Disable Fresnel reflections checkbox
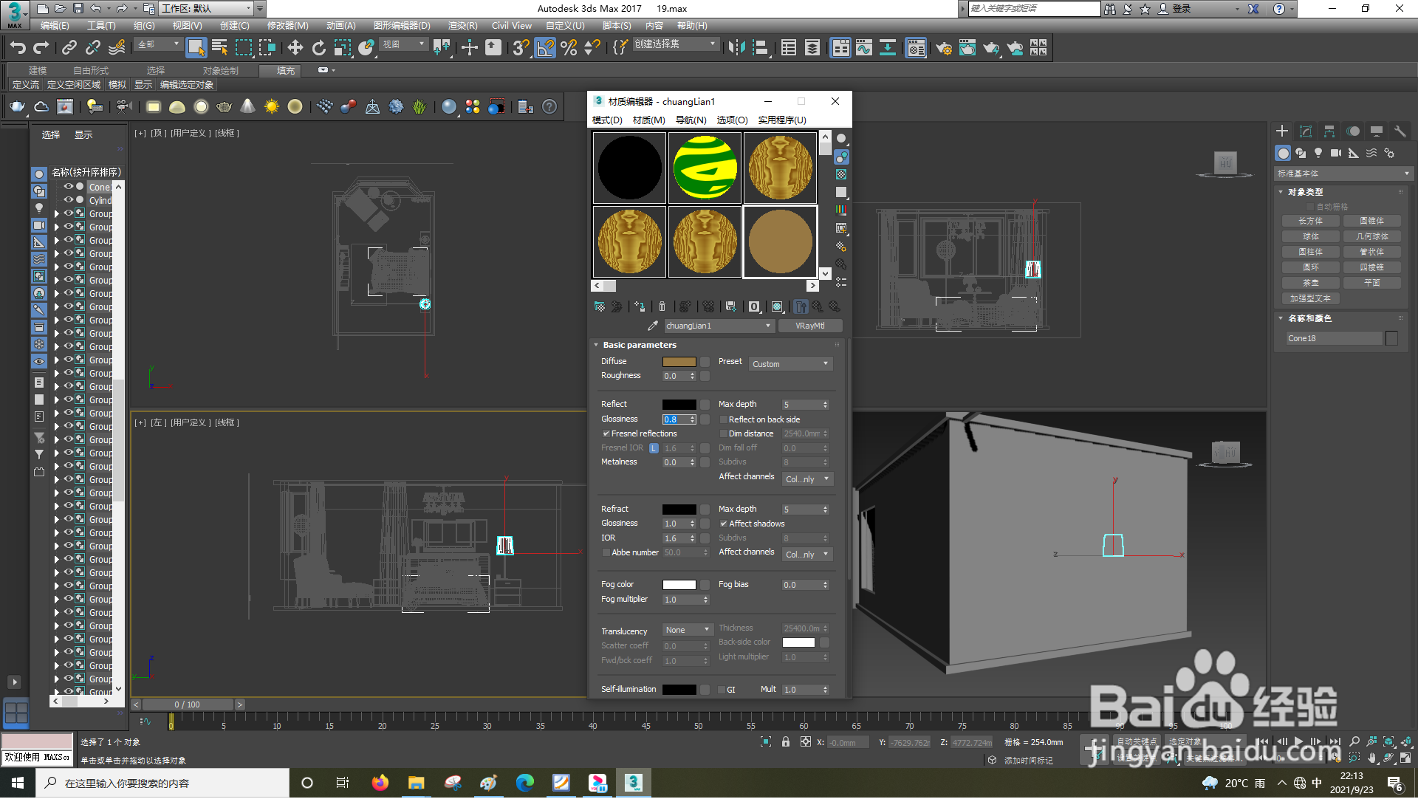The image size is (1418, 799). pos(606,433)
